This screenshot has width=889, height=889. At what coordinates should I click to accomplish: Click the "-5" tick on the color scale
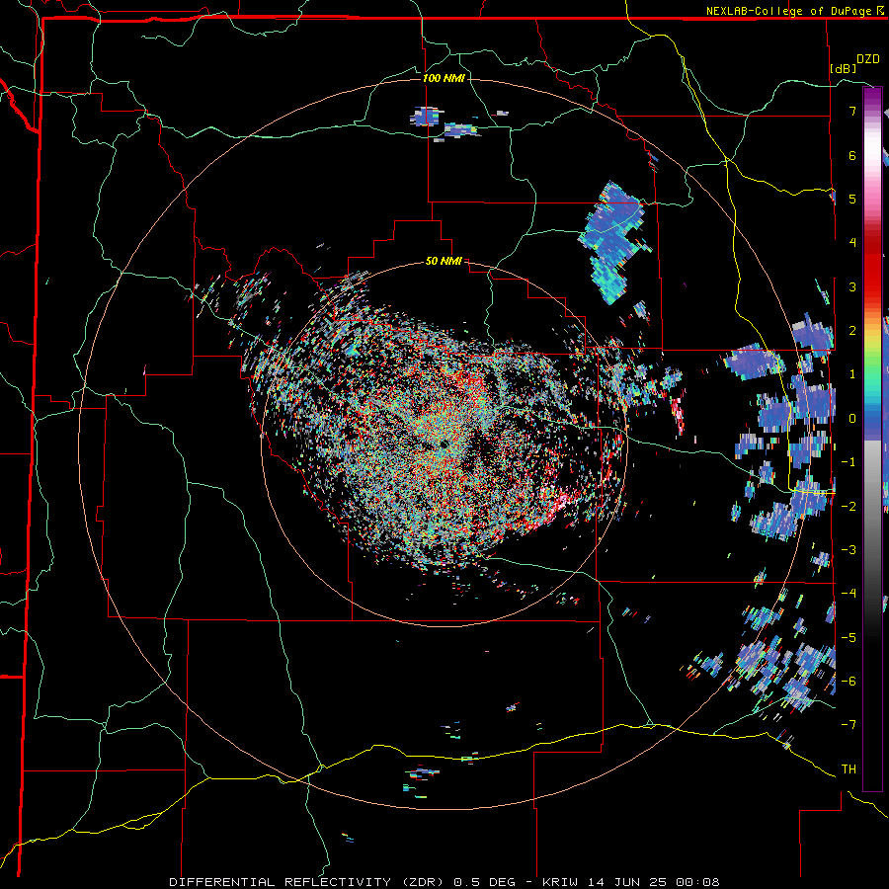coord(849,638)
